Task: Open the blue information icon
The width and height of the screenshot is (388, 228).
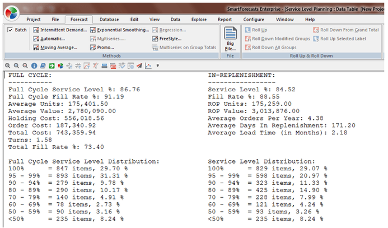Action: click(34, 66)
